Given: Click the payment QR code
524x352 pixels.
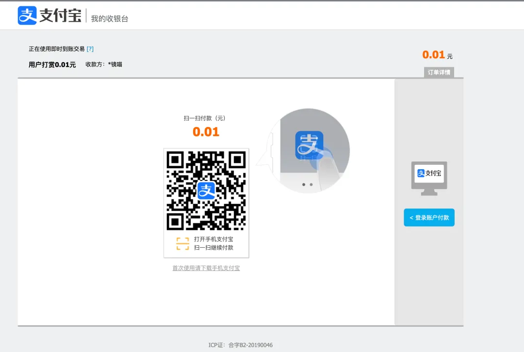Looking at the screenshot, I should [x=206, y=191].
